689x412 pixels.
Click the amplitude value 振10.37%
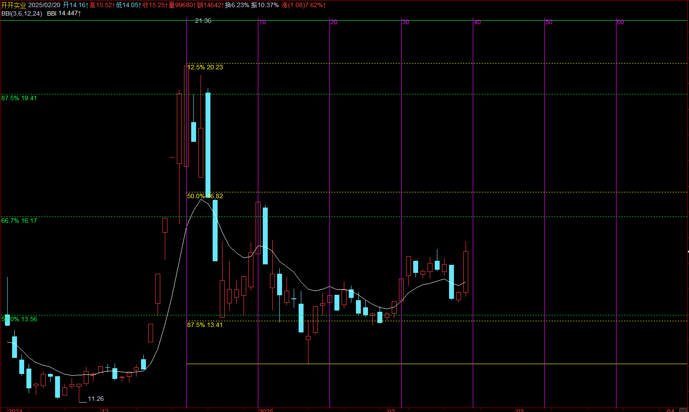(265, 5)
